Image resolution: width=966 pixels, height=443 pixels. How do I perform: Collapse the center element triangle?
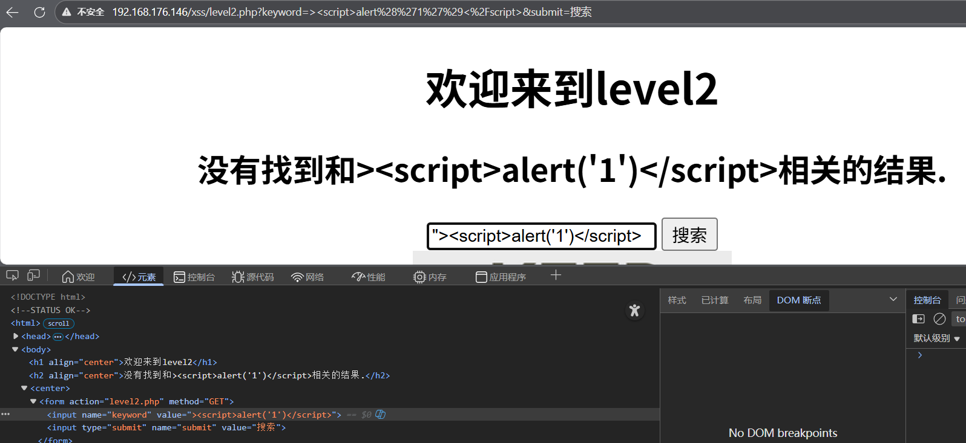24,388
